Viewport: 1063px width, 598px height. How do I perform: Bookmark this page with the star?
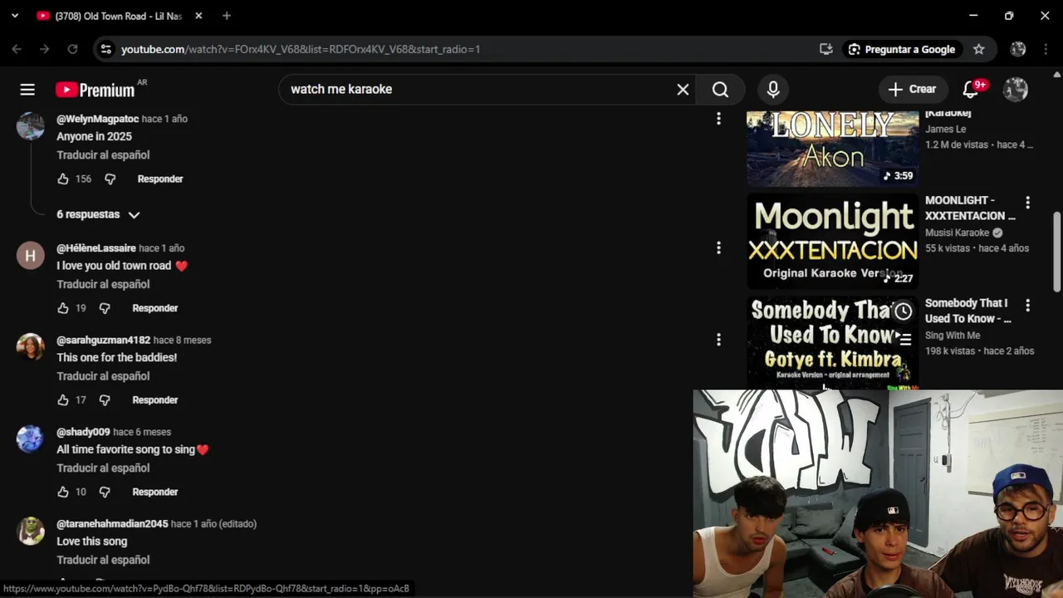point(979,50)
